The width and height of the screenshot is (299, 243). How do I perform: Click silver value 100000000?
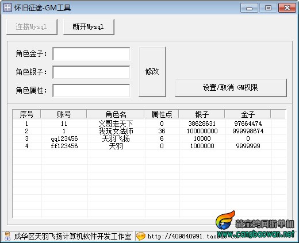click(202, 131)
